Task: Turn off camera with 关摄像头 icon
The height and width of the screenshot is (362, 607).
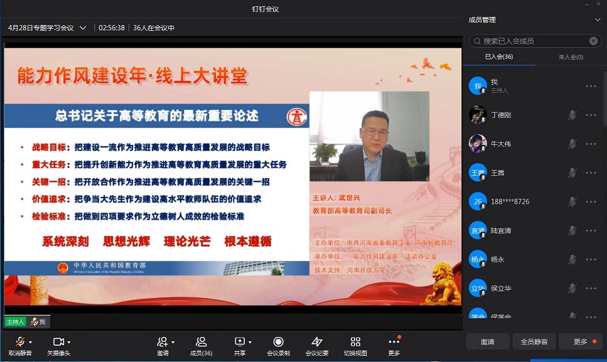Action: tap(58, 342)
